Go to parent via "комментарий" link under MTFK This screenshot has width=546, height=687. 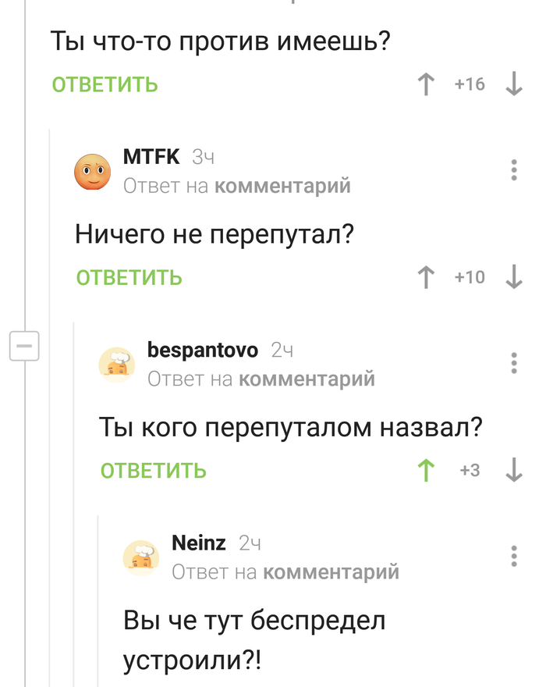pyautogui.click(x=282, y=186)
